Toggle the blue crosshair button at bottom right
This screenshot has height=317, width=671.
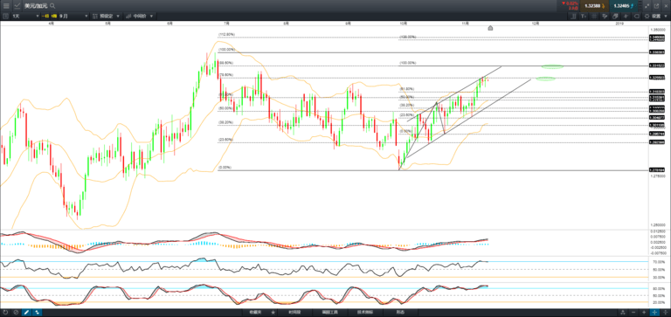point(654,313)
